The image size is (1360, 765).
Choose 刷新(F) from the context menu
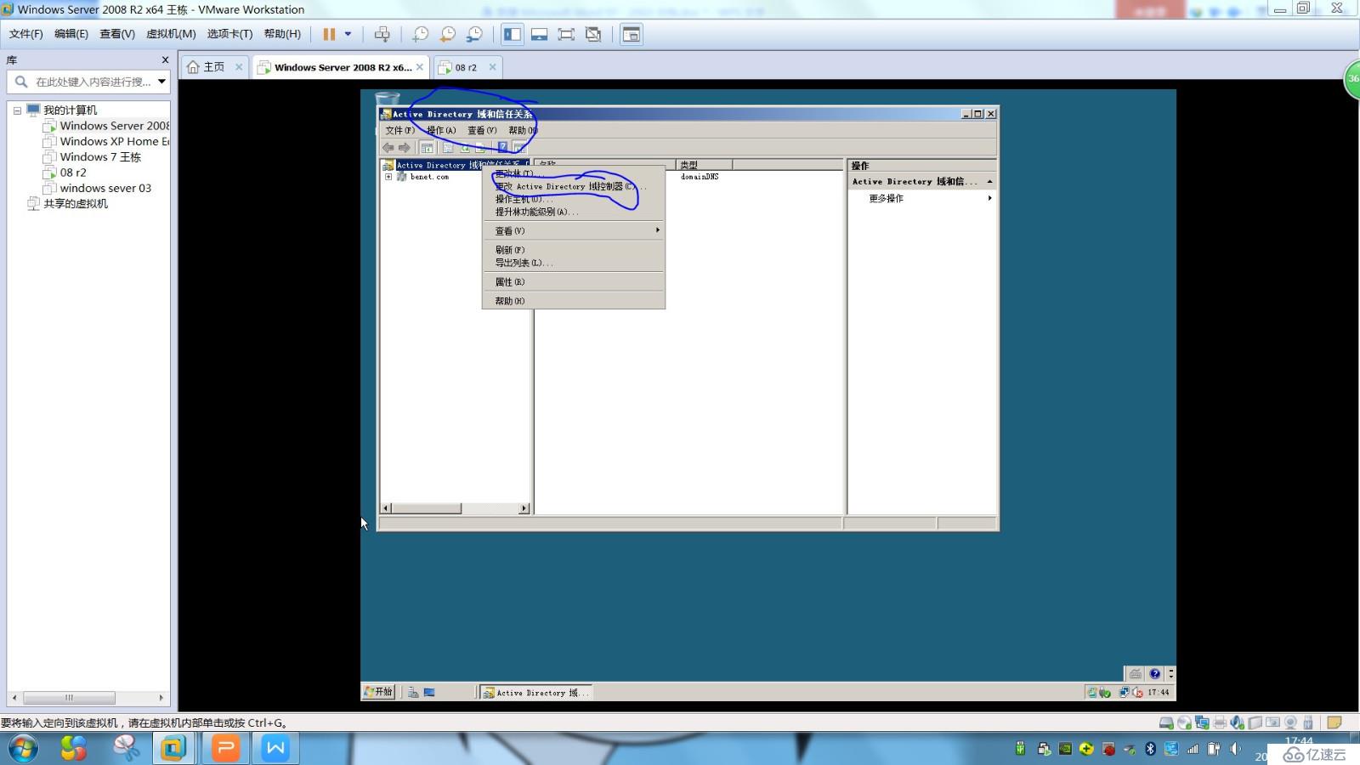click(x=573, y=250)
